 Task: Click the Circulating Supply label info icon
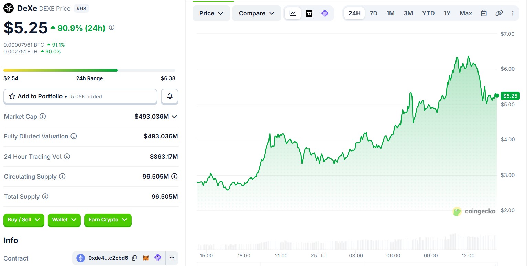tap(62, 177)
